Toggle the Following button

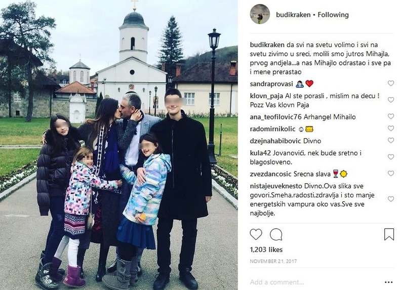click(x=333, y=15)
